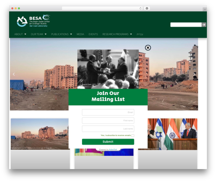Expand the Our Team dropdown arrow

click(46, 34)
